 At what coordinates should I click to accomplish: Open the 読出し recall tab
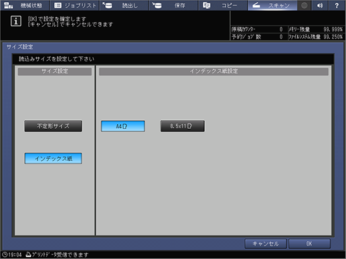[x=124, y=5]
